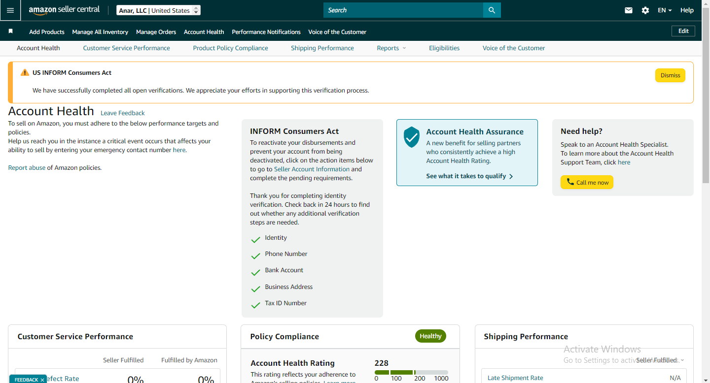Click the Account Health Rating progress bar
The width and height of the screenshot is (710, 383).
coord(411,372)
